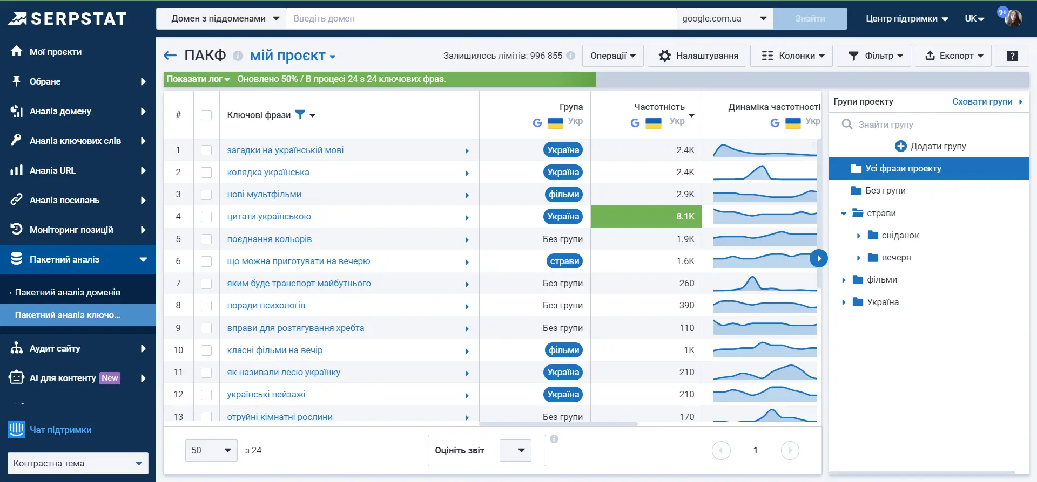1037x482 pixels.
Task: Check the checkbox for поєднання кольорів
Action: pyautogui.click(x=206, y=239)
